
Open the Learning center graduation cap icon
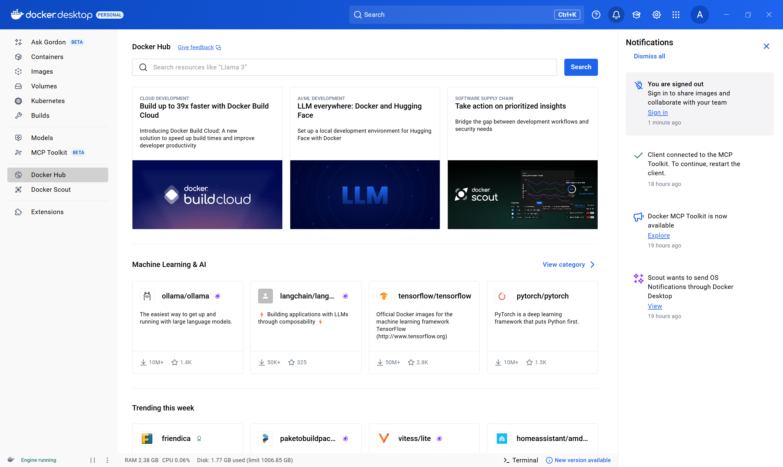pos(636,15)
